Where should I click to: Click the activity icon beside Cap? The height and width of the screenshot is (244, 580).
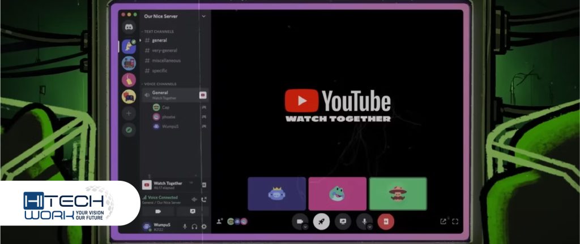pos(204,107)
